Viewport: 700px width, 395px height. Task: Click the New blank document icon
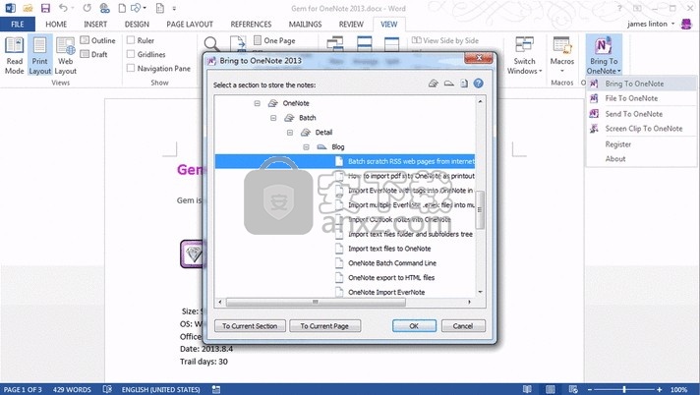coord(122,8)
